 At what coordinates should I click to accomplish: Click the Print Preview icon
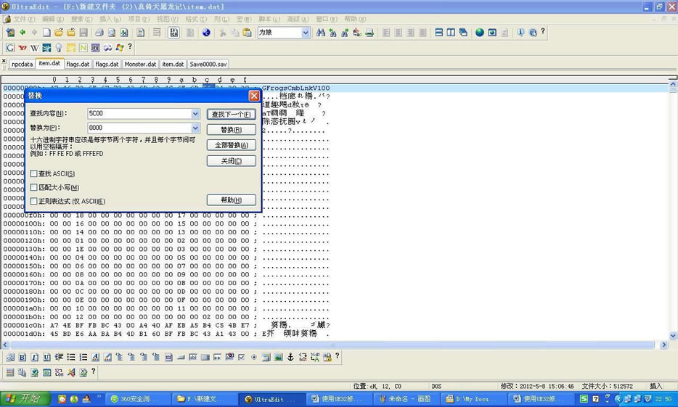112,33
